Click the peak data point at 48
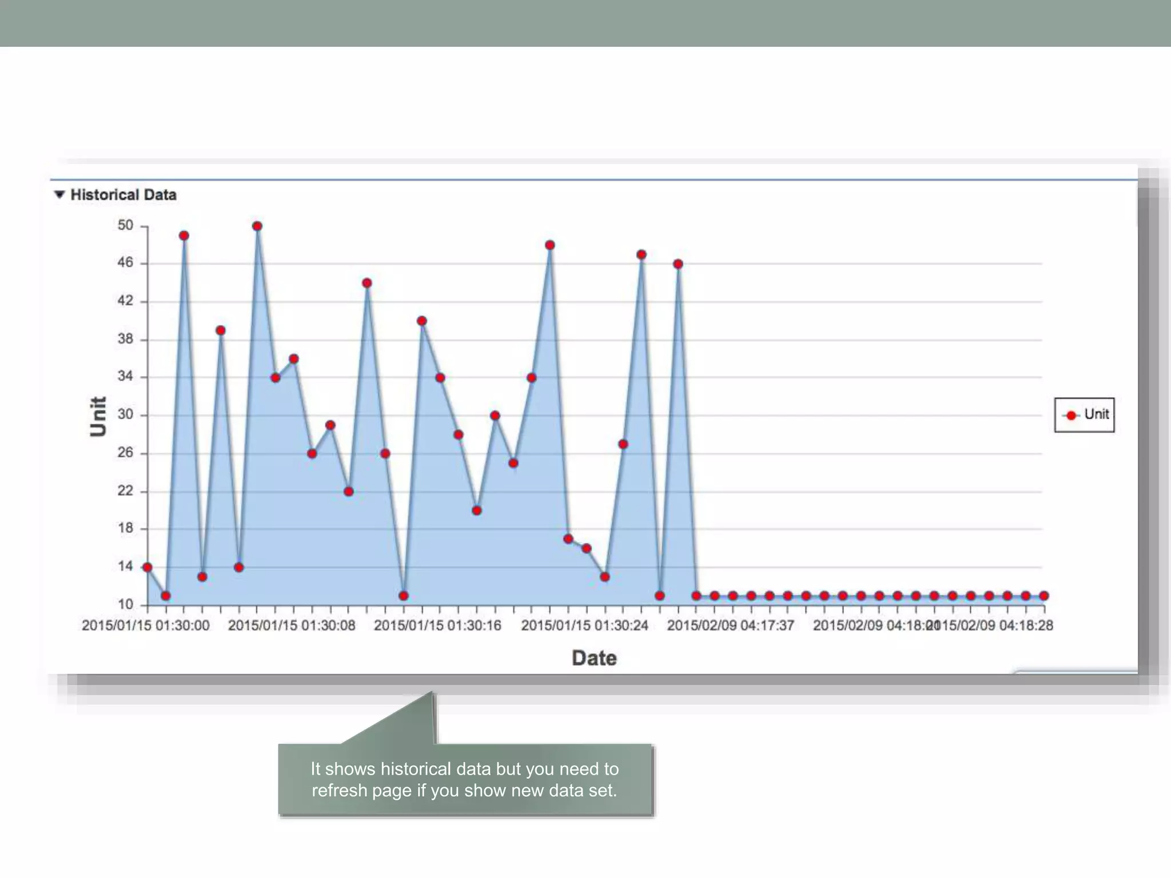Image resolution: width=1171 pixels, height=878 pixels. coord(550,245)
